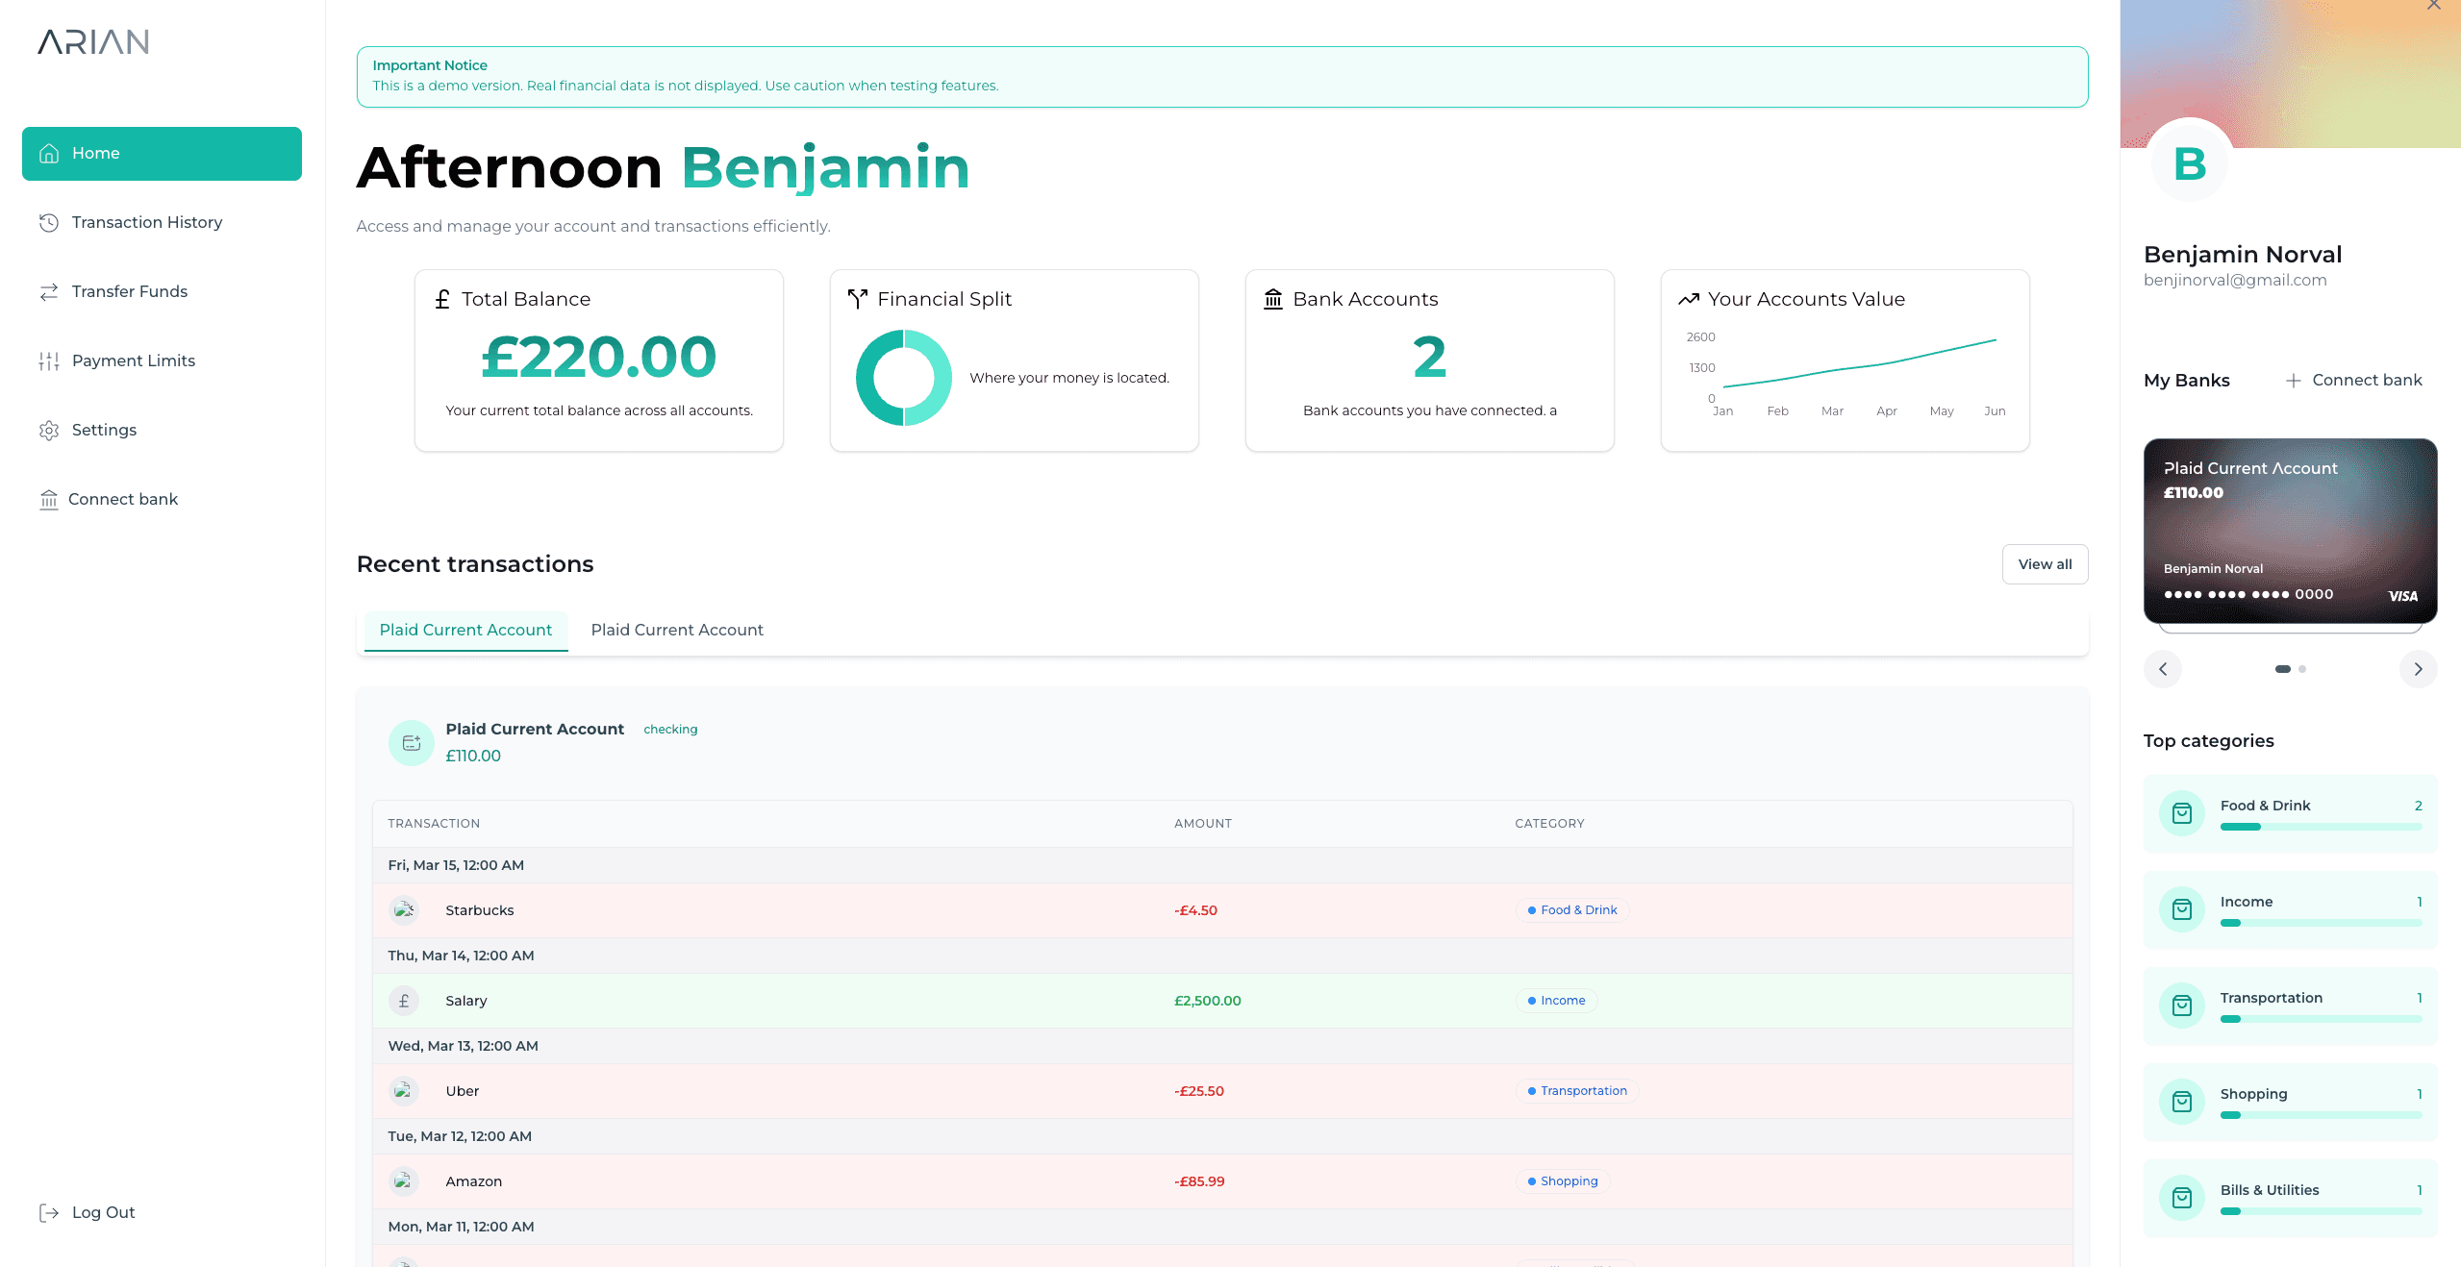Expand the right carousel arrow
Screen dimensions: 2461x1267
pyautogui.click(x=2418, y=669)
